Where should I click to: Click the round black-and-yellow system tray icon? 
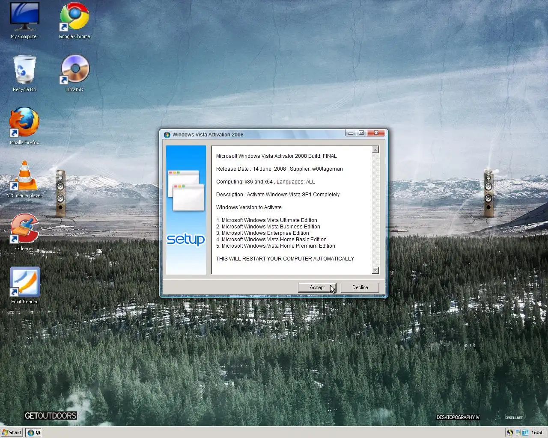pos(509,432)
